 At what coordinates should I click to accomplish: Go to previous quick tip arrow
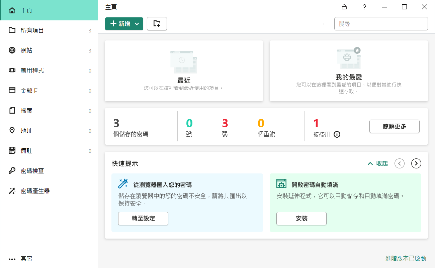tap(400, 163)
